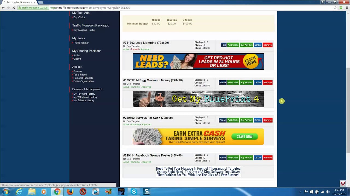Open the Windows Start menu
350x196 pixels.
coord(6,192)
